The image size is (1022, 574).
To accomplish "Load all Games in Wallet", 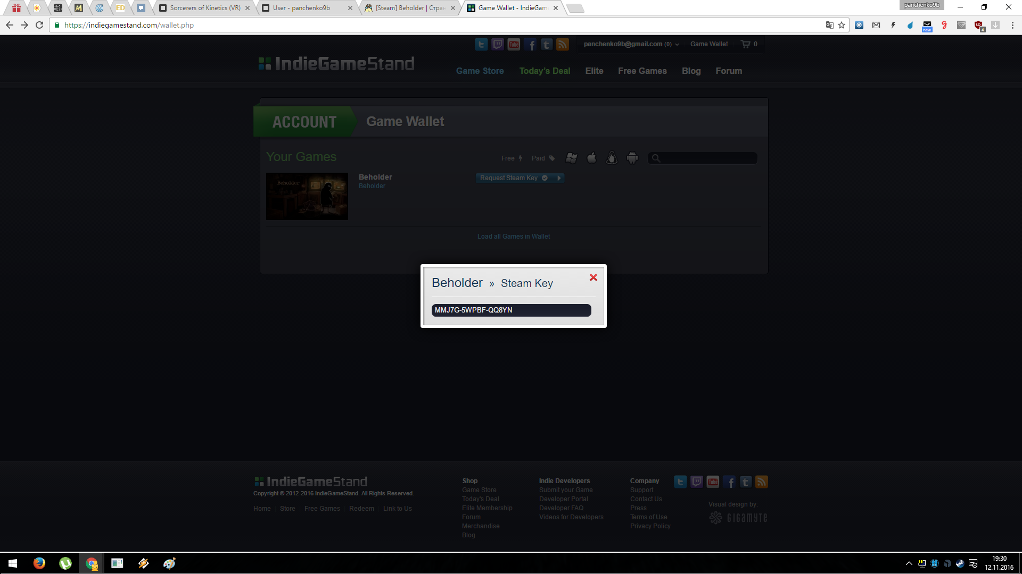I will 514,237.
